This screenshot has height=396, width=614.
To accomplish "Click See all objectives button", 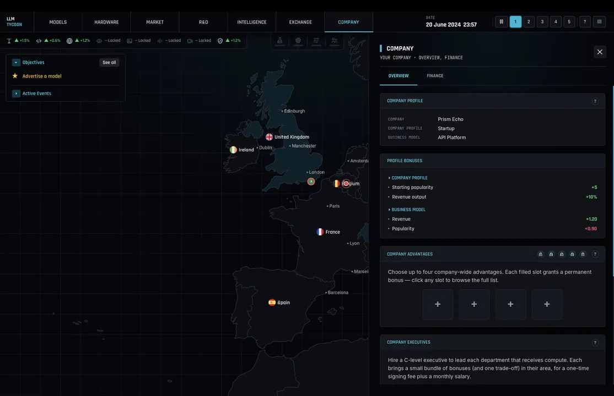I will click(x=109, y=63).
